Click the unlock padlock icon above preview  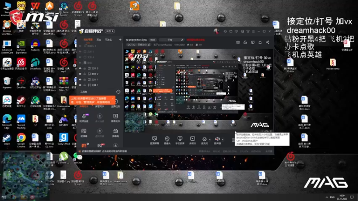point(245,42)
